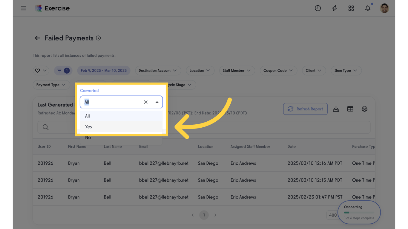This screenshot has height=229, width=408.
Task: Open the hamburger navigation menu
Action: click(x=24, y=8)
